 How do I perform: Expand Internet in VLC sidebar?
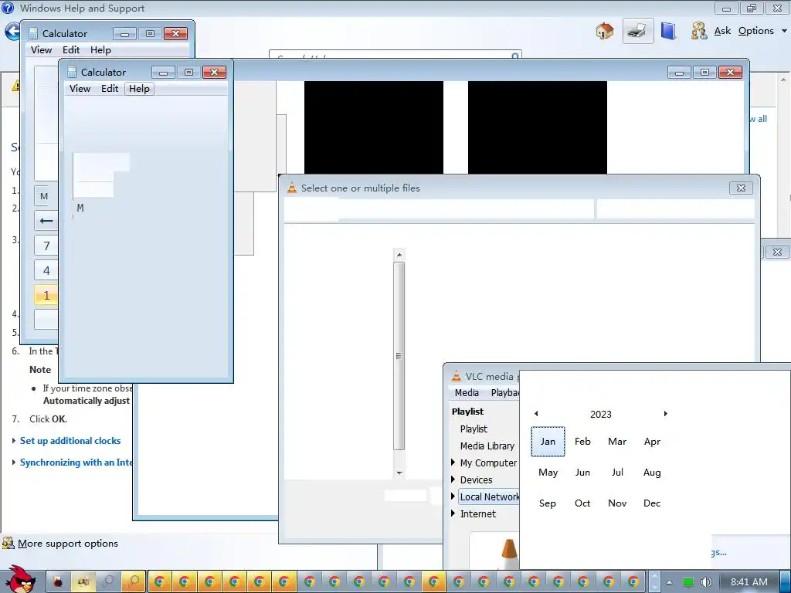[453, 513]
